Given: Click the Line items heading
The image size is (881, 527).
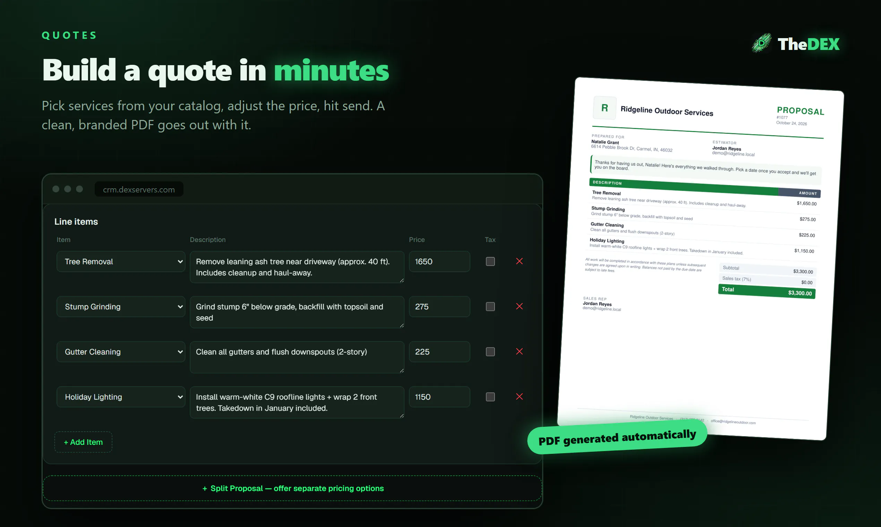Looking at the screenshot, I should pos(76,222).
